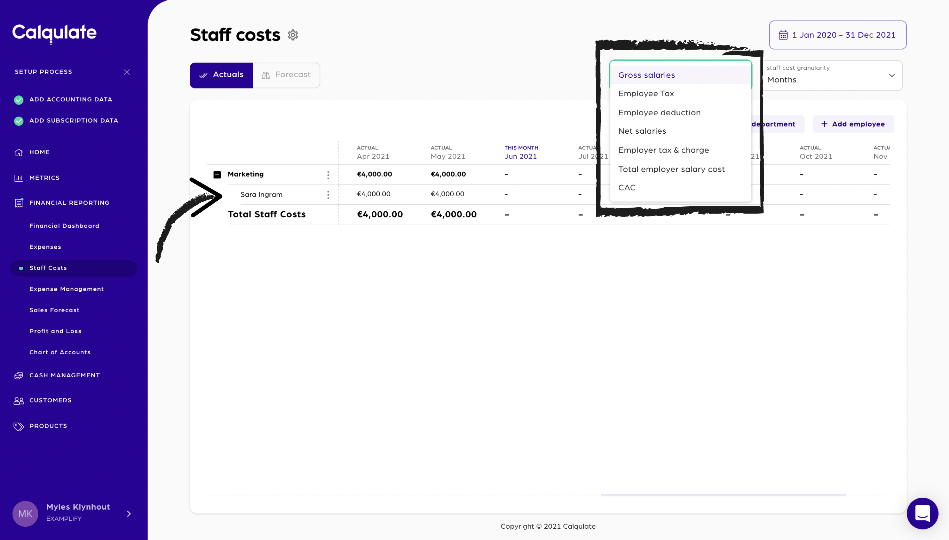Image resolution: width=949 pixels, height=540 pixels.
Task: Expand Myles Klynhout profile chevron
Action: (129, 514)
